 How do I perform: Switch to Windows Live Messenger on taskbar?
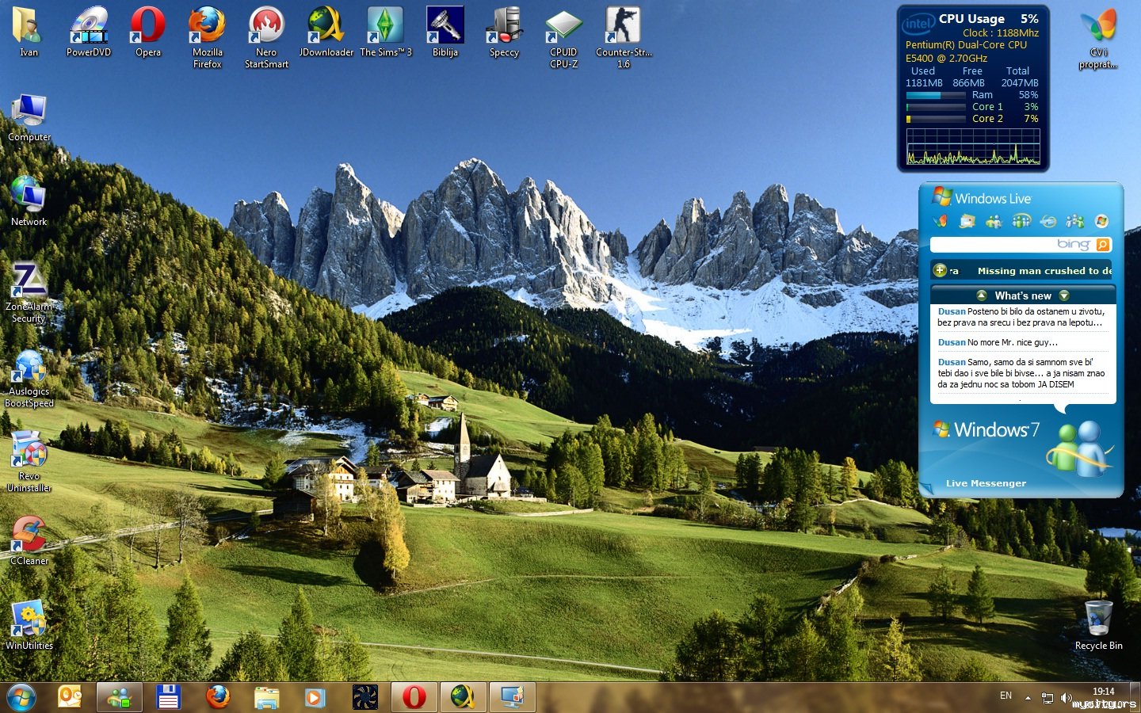120,697
